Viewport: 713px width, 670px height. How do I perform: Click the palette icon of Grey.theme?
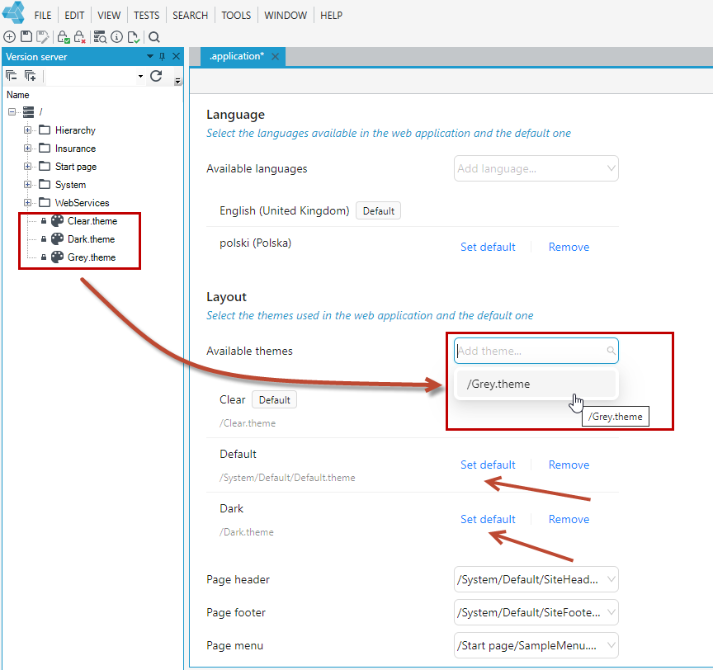tap(57, 257)
